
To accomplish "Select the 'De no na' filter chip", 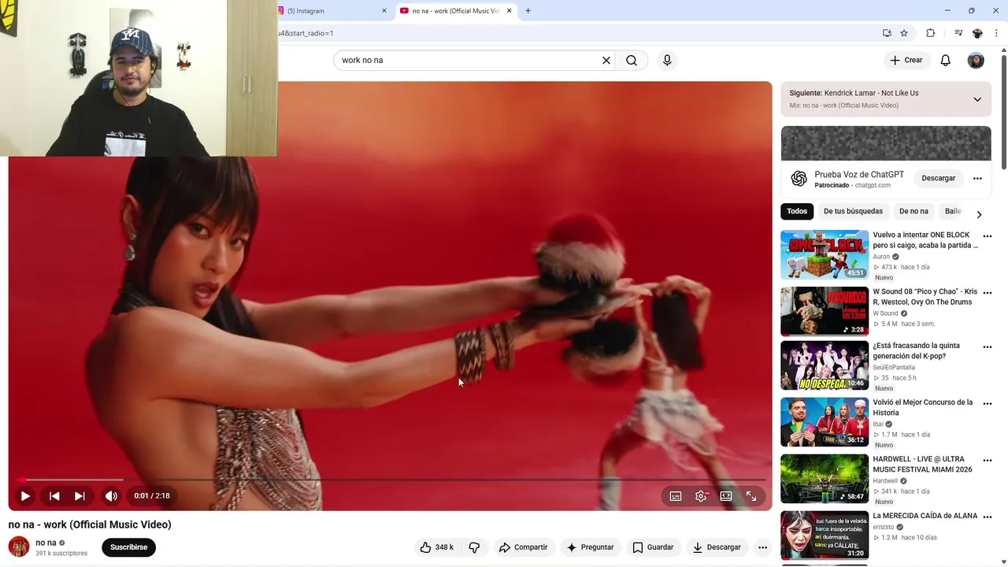I will pos(913,211).
